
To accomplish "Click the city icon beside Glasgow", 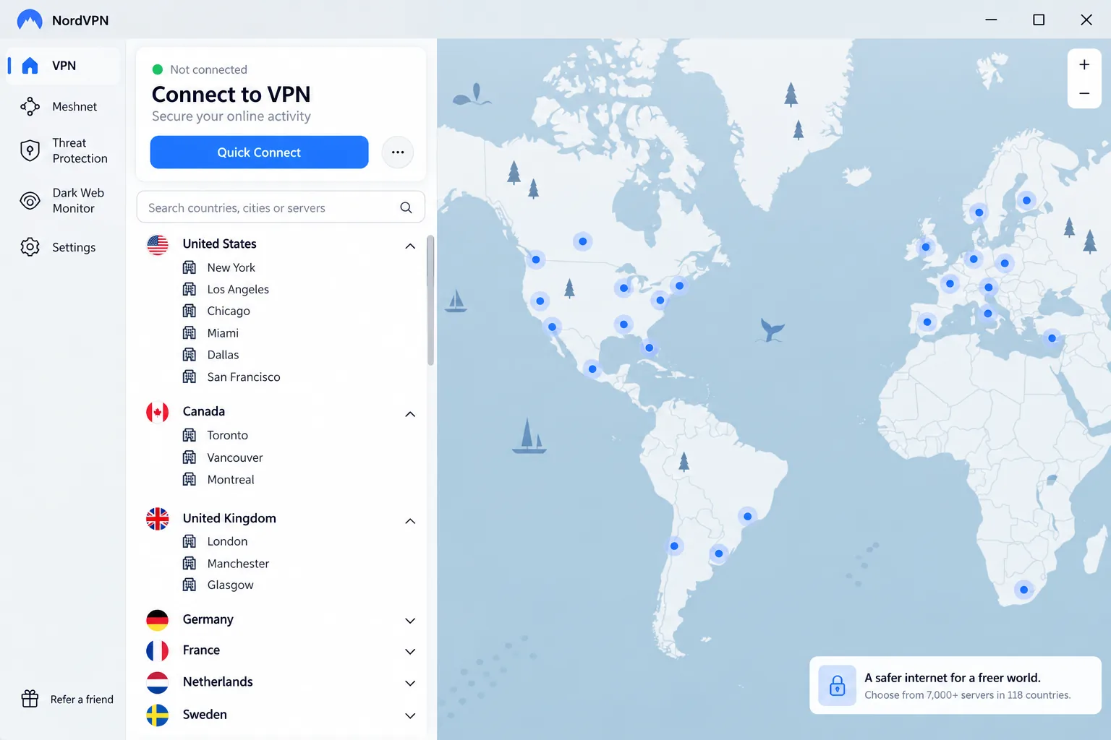I will tap(190, 585).
